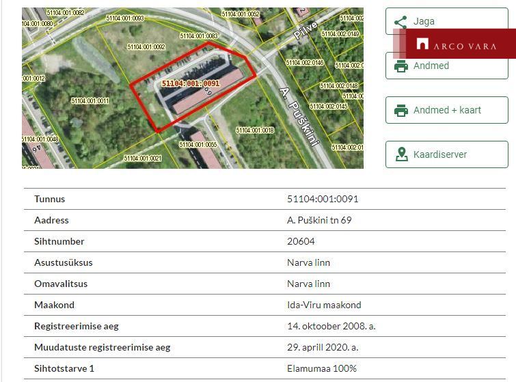Viewport: 516px width, 382px height.
Task: Open the Andmed + kaart print button
Action: click(446, 110)
